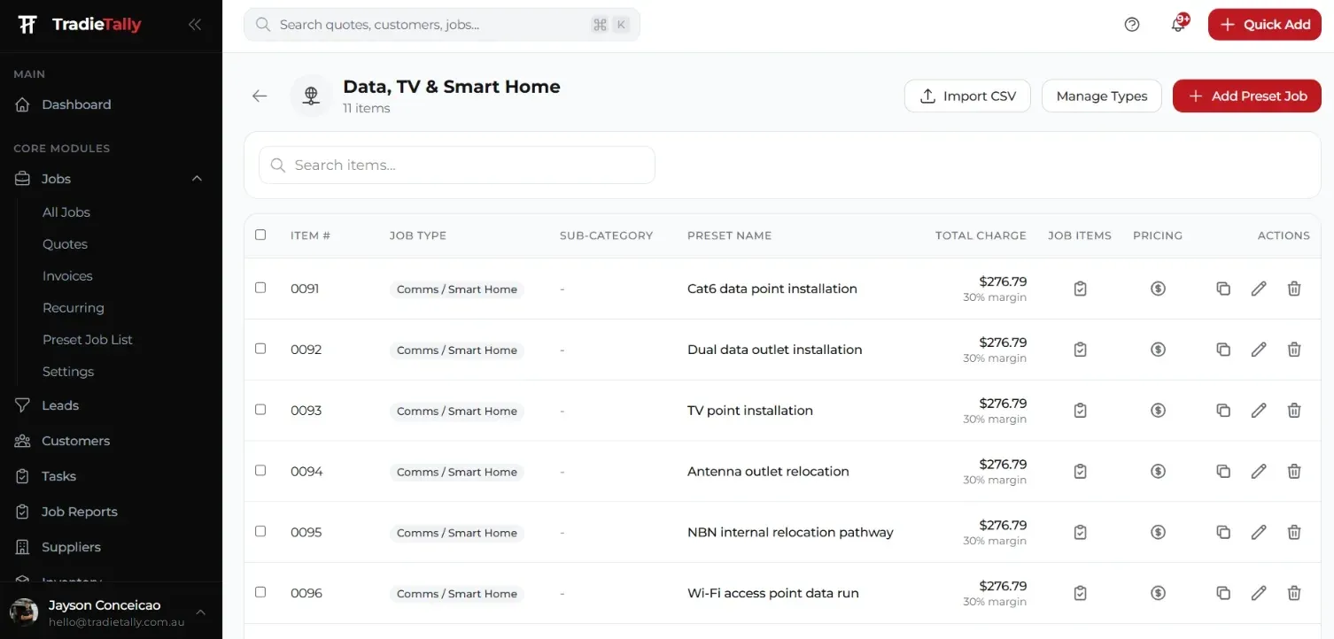Open All Jobs submenu item
The height and width of the screenshot is (639, 1334).
pyautogui.click(x=66, y=212)
